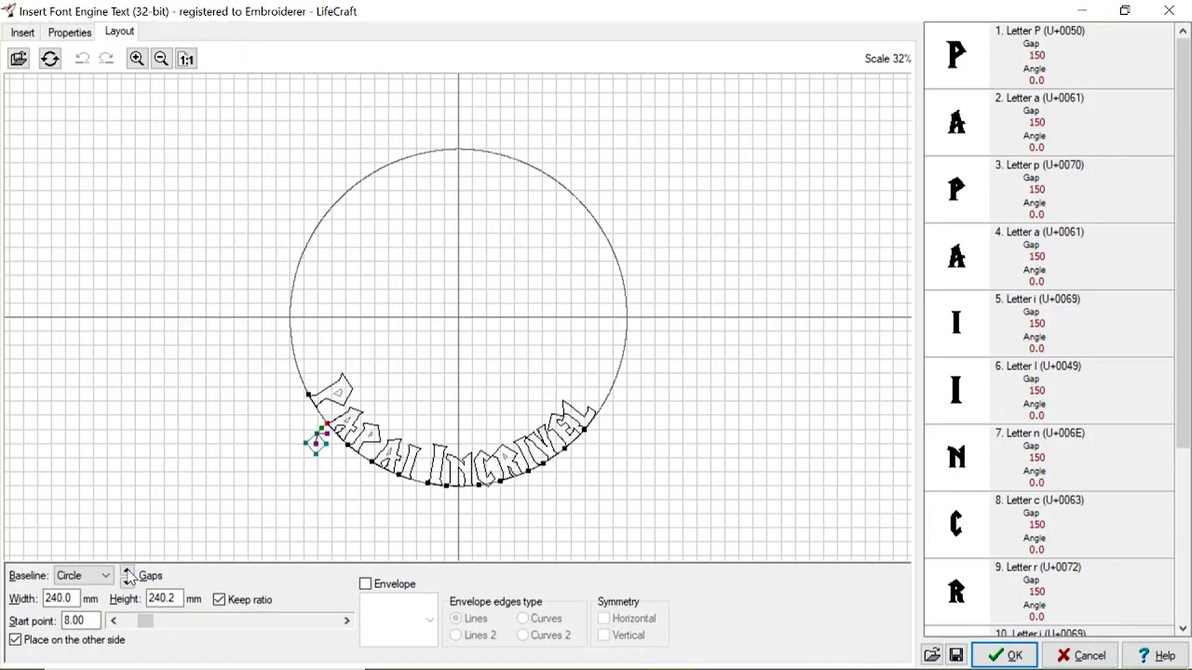Viewport: 1192px width, 670px height.
Task: Select the letter P thumbnail in row 1
Action: [956, 56]
